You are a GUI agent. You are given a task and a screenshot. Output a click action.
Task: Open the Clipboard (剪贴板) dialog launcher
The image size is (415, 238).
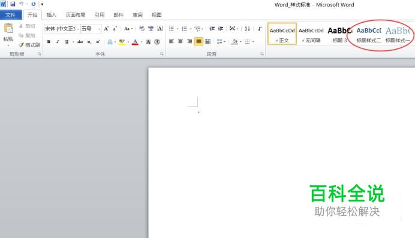click(x=40, y=54)
